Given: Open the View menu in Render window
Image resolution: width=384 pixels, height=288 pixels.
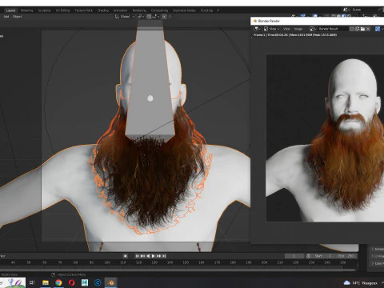Looking at the screenshot, I should point(286,29).
